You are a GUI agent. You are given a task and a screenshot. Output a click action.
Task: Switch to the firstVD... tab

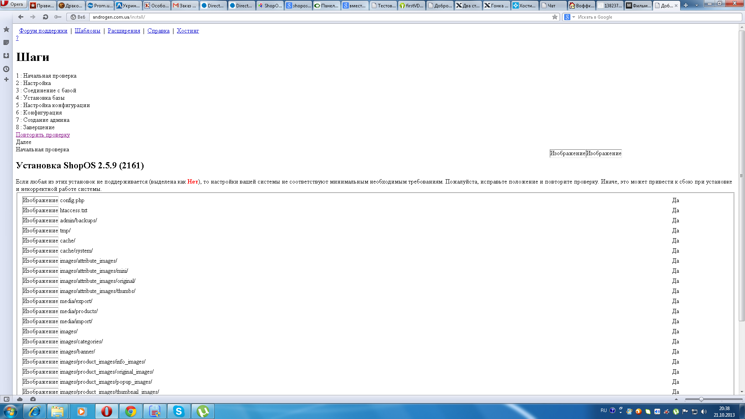point(411,5)
